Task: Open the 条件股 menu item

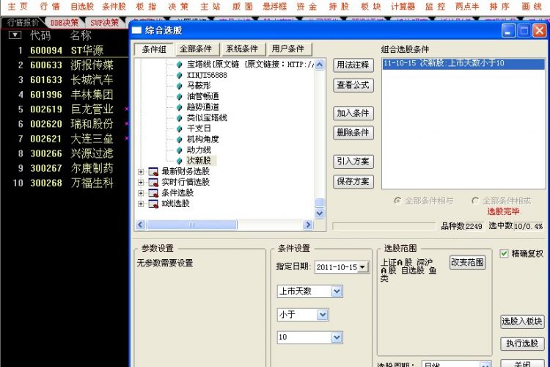Action: pyautogui.click(x=114, y=7)
